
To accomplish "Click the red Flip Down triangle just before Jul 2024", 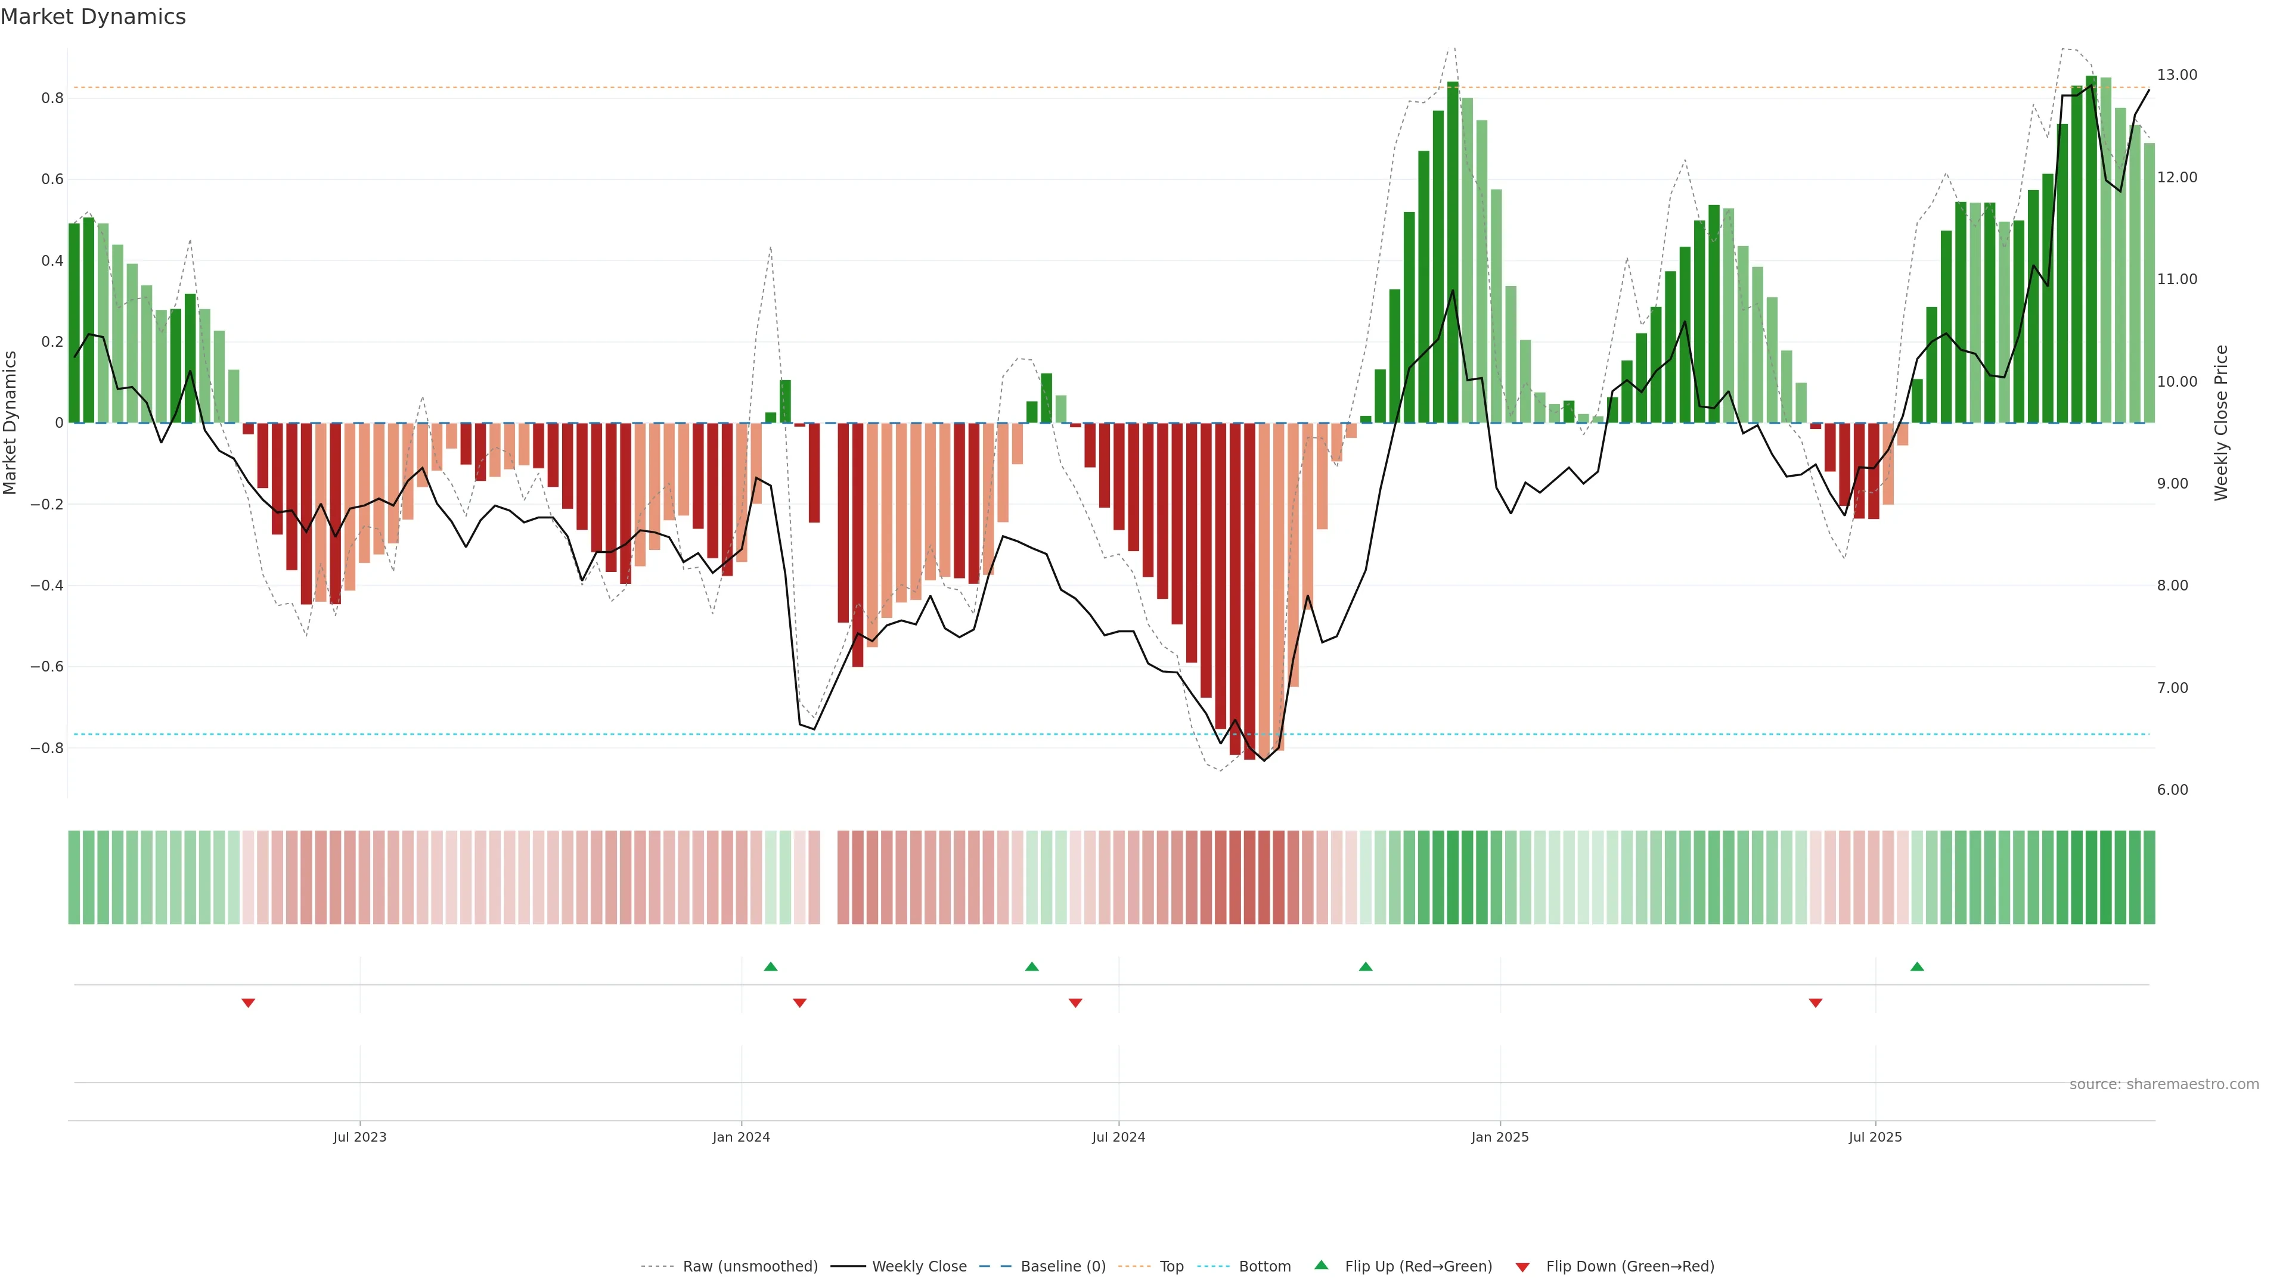I will coord(1075,1003).
